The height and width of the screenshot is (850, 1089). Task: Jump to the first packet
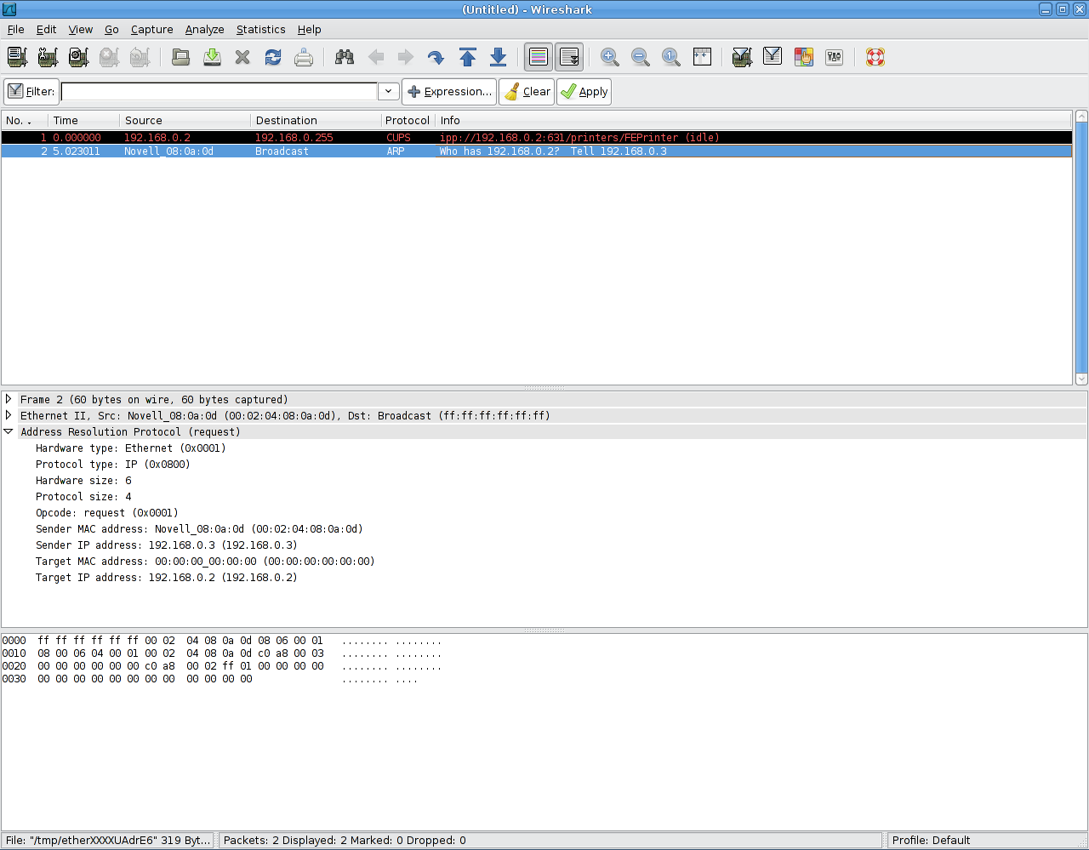[x=467, y=57]
